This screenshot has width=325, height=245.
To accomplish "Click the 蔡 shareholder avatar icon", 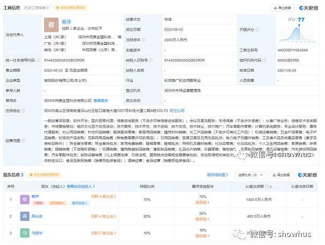I will click(25, 199).
